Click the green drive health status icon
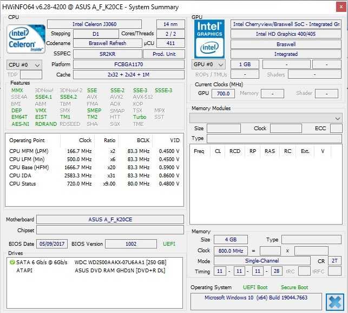348x313 pixels. pyautogui.click(x=12, y=263)
